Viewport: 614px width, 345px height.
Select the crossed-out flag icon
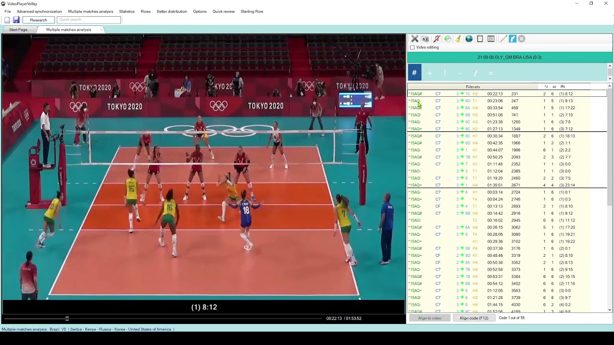pos(437,39)
